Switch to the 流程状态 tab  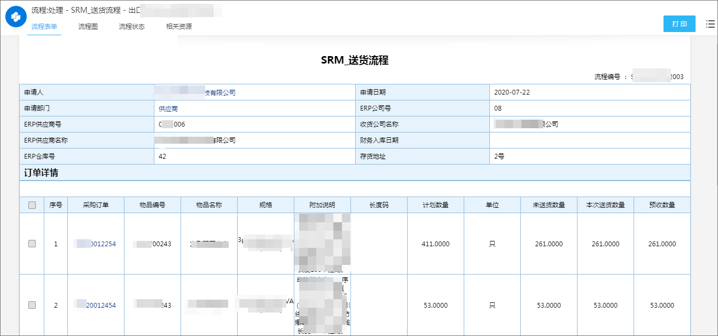click(131, 26)
